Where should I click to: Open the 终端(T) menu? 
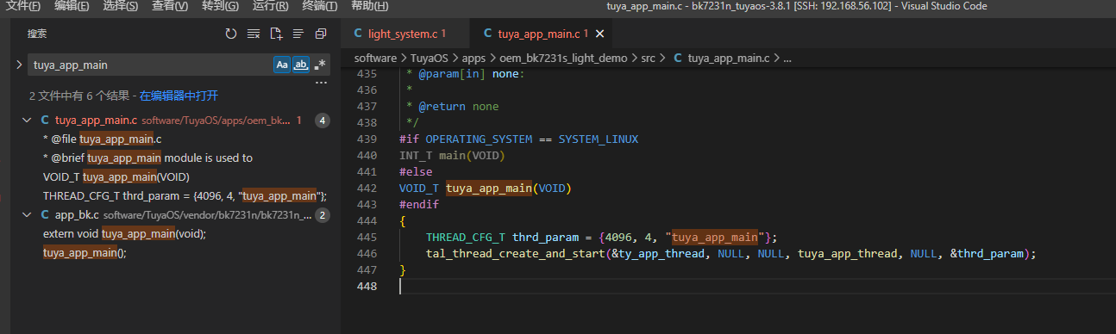321,6
